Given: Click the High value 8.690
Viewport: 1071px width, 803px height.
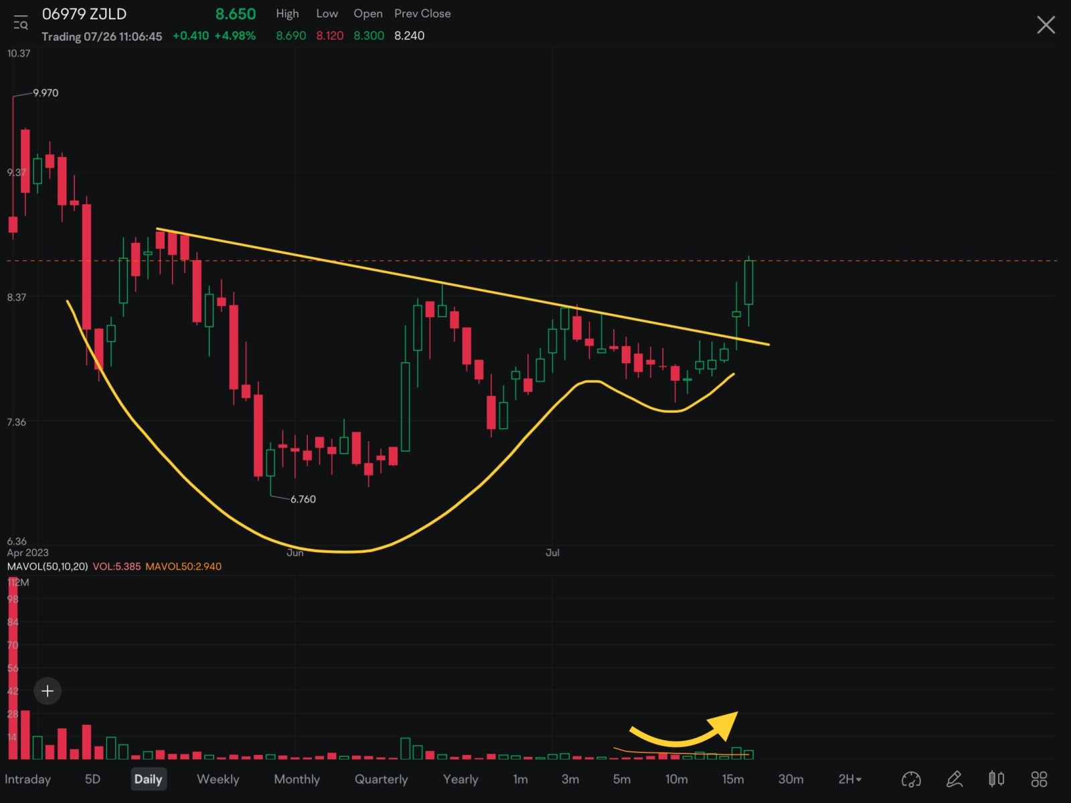Looking at the screenshot, I should tap(291, 35).
